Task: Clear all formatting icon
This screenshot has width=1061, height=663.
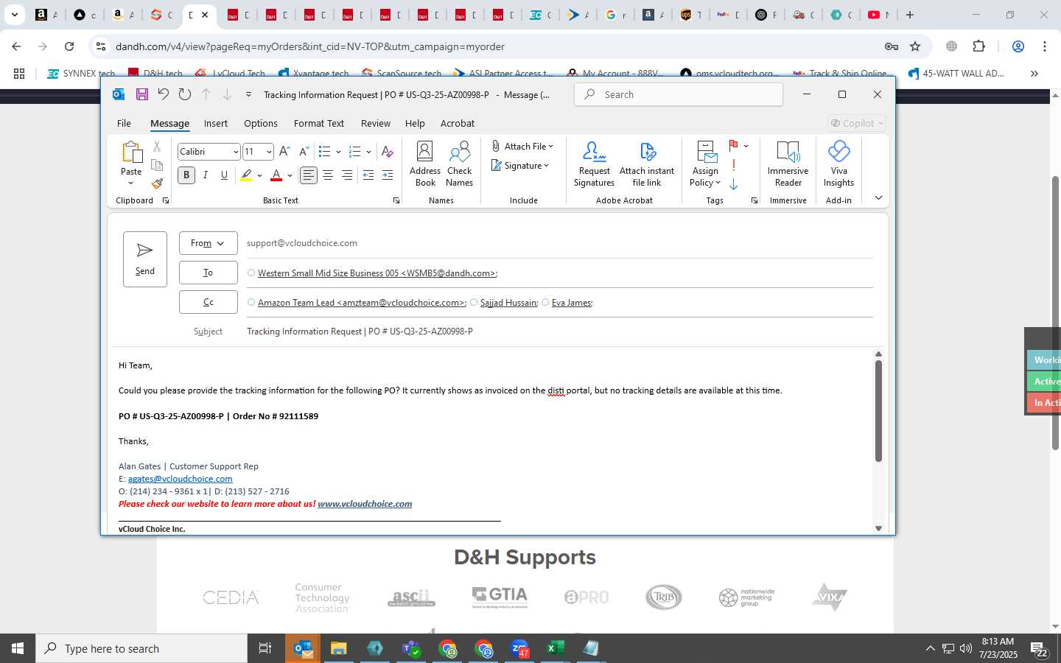Action: [387, 152]
